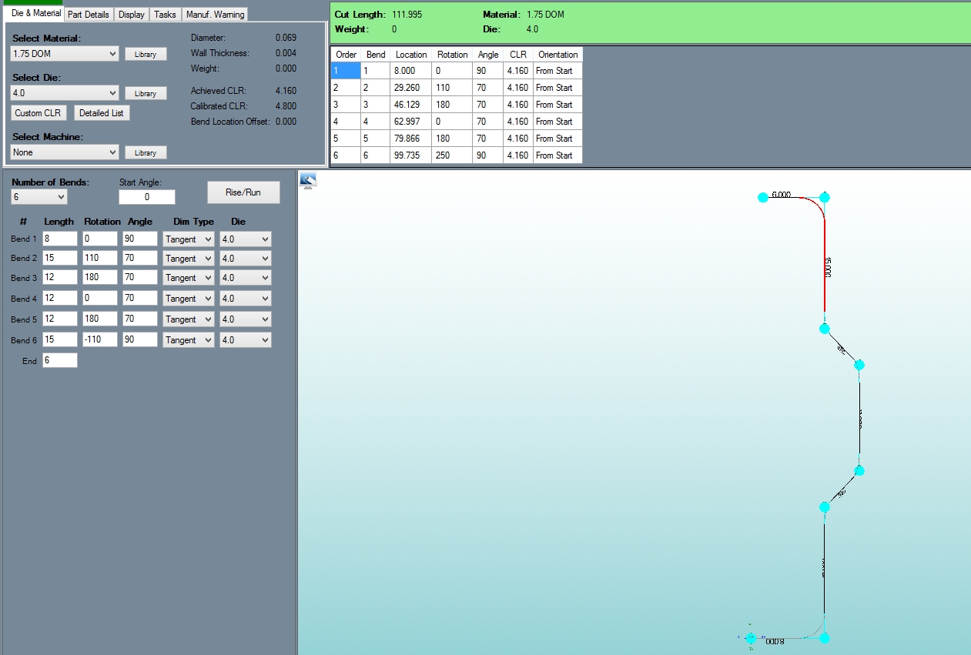The image size is (971, 655).
Task: Expand the Select Machine dropdown
Action: coord(65,152)
